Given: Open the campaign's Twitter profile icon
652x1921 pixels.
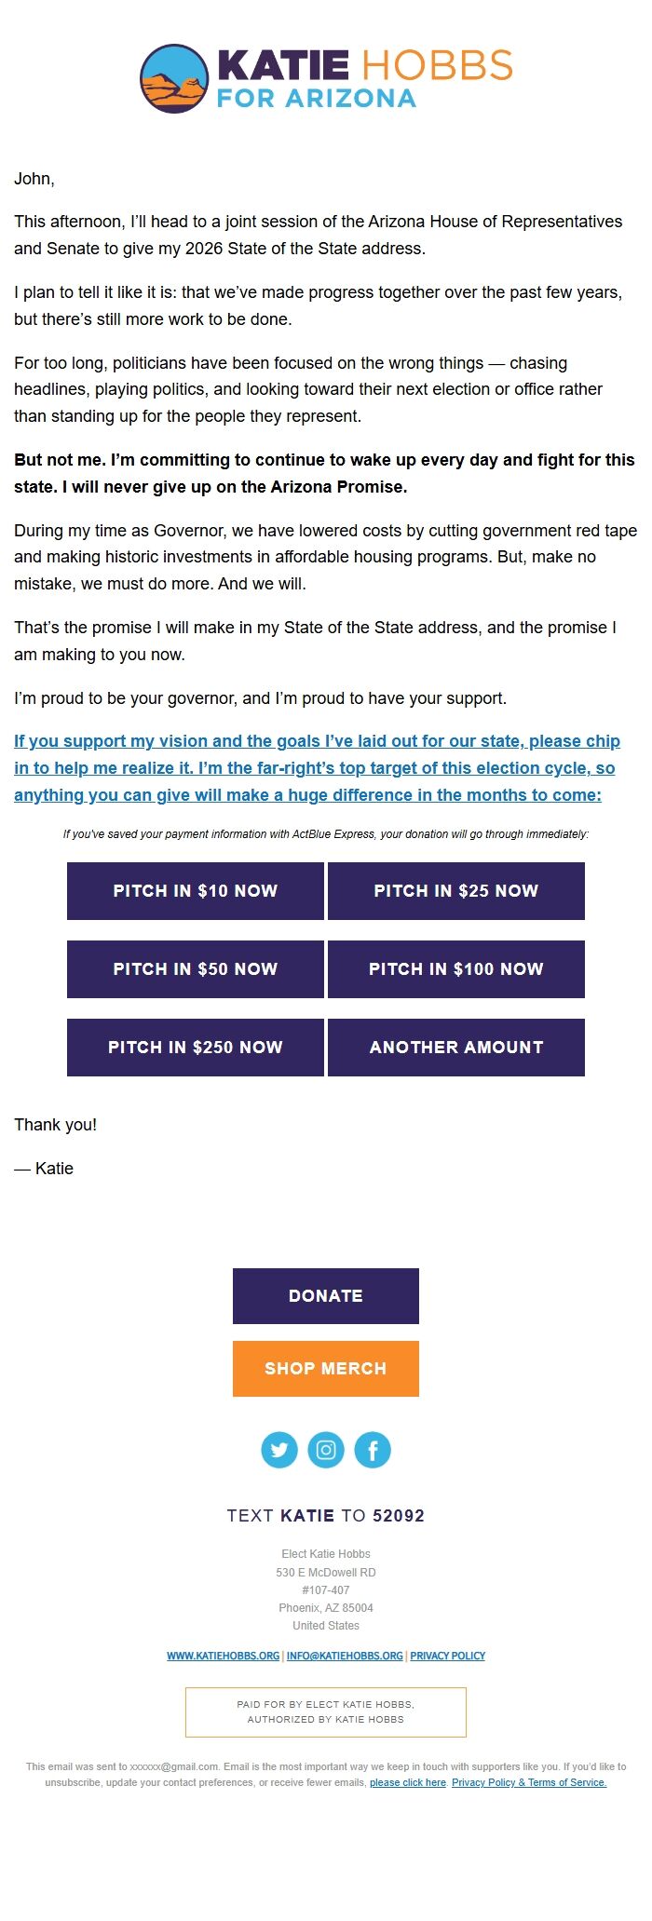Looking at the screenshot, I should [279, 1449].
